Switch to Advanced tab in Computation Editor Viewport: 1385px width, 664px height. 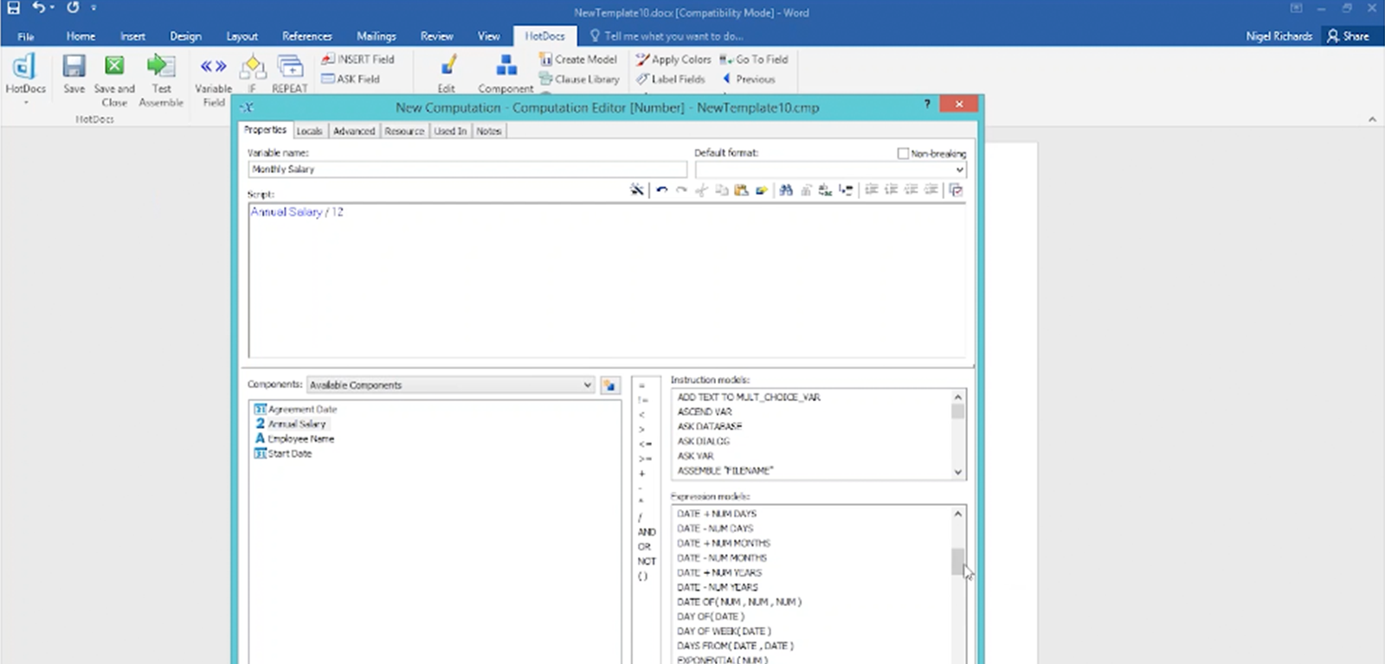[x=354, y=131]
